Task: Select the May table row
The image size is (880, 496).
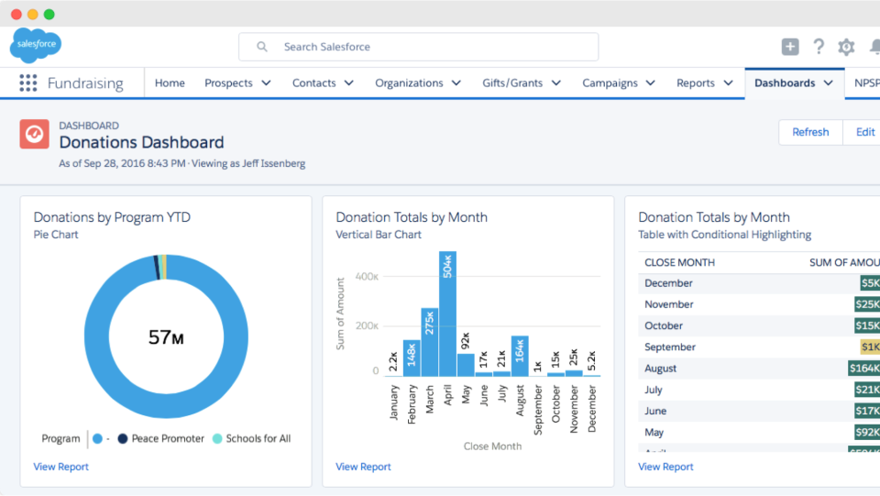Action: [x=759, y=433]
